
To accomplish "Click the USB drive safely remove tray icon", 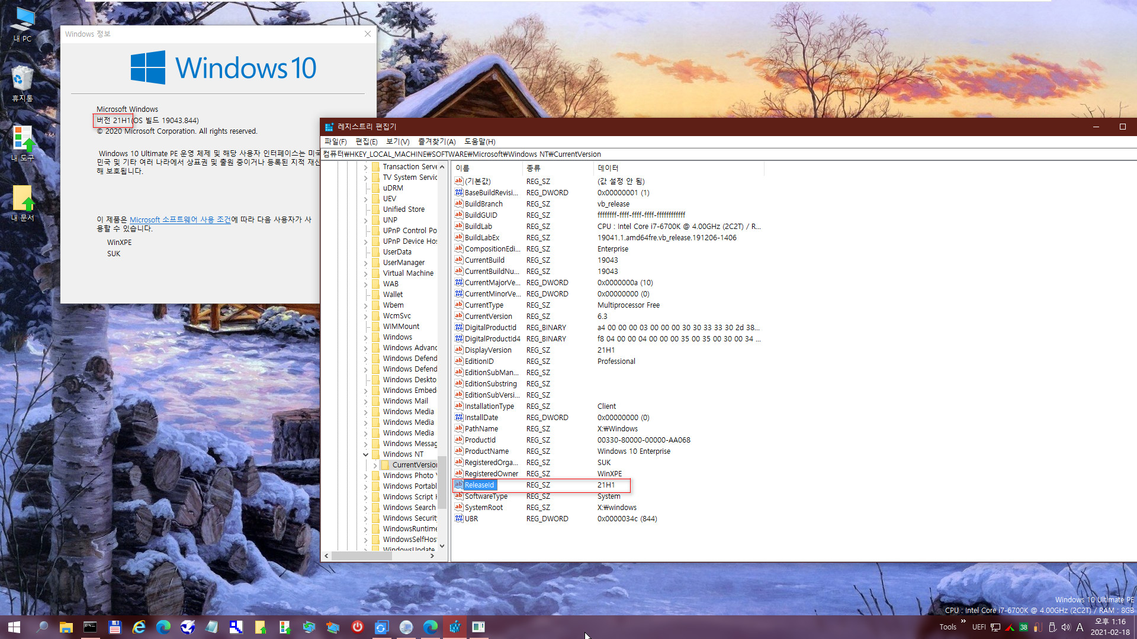I will (1052, 627).
